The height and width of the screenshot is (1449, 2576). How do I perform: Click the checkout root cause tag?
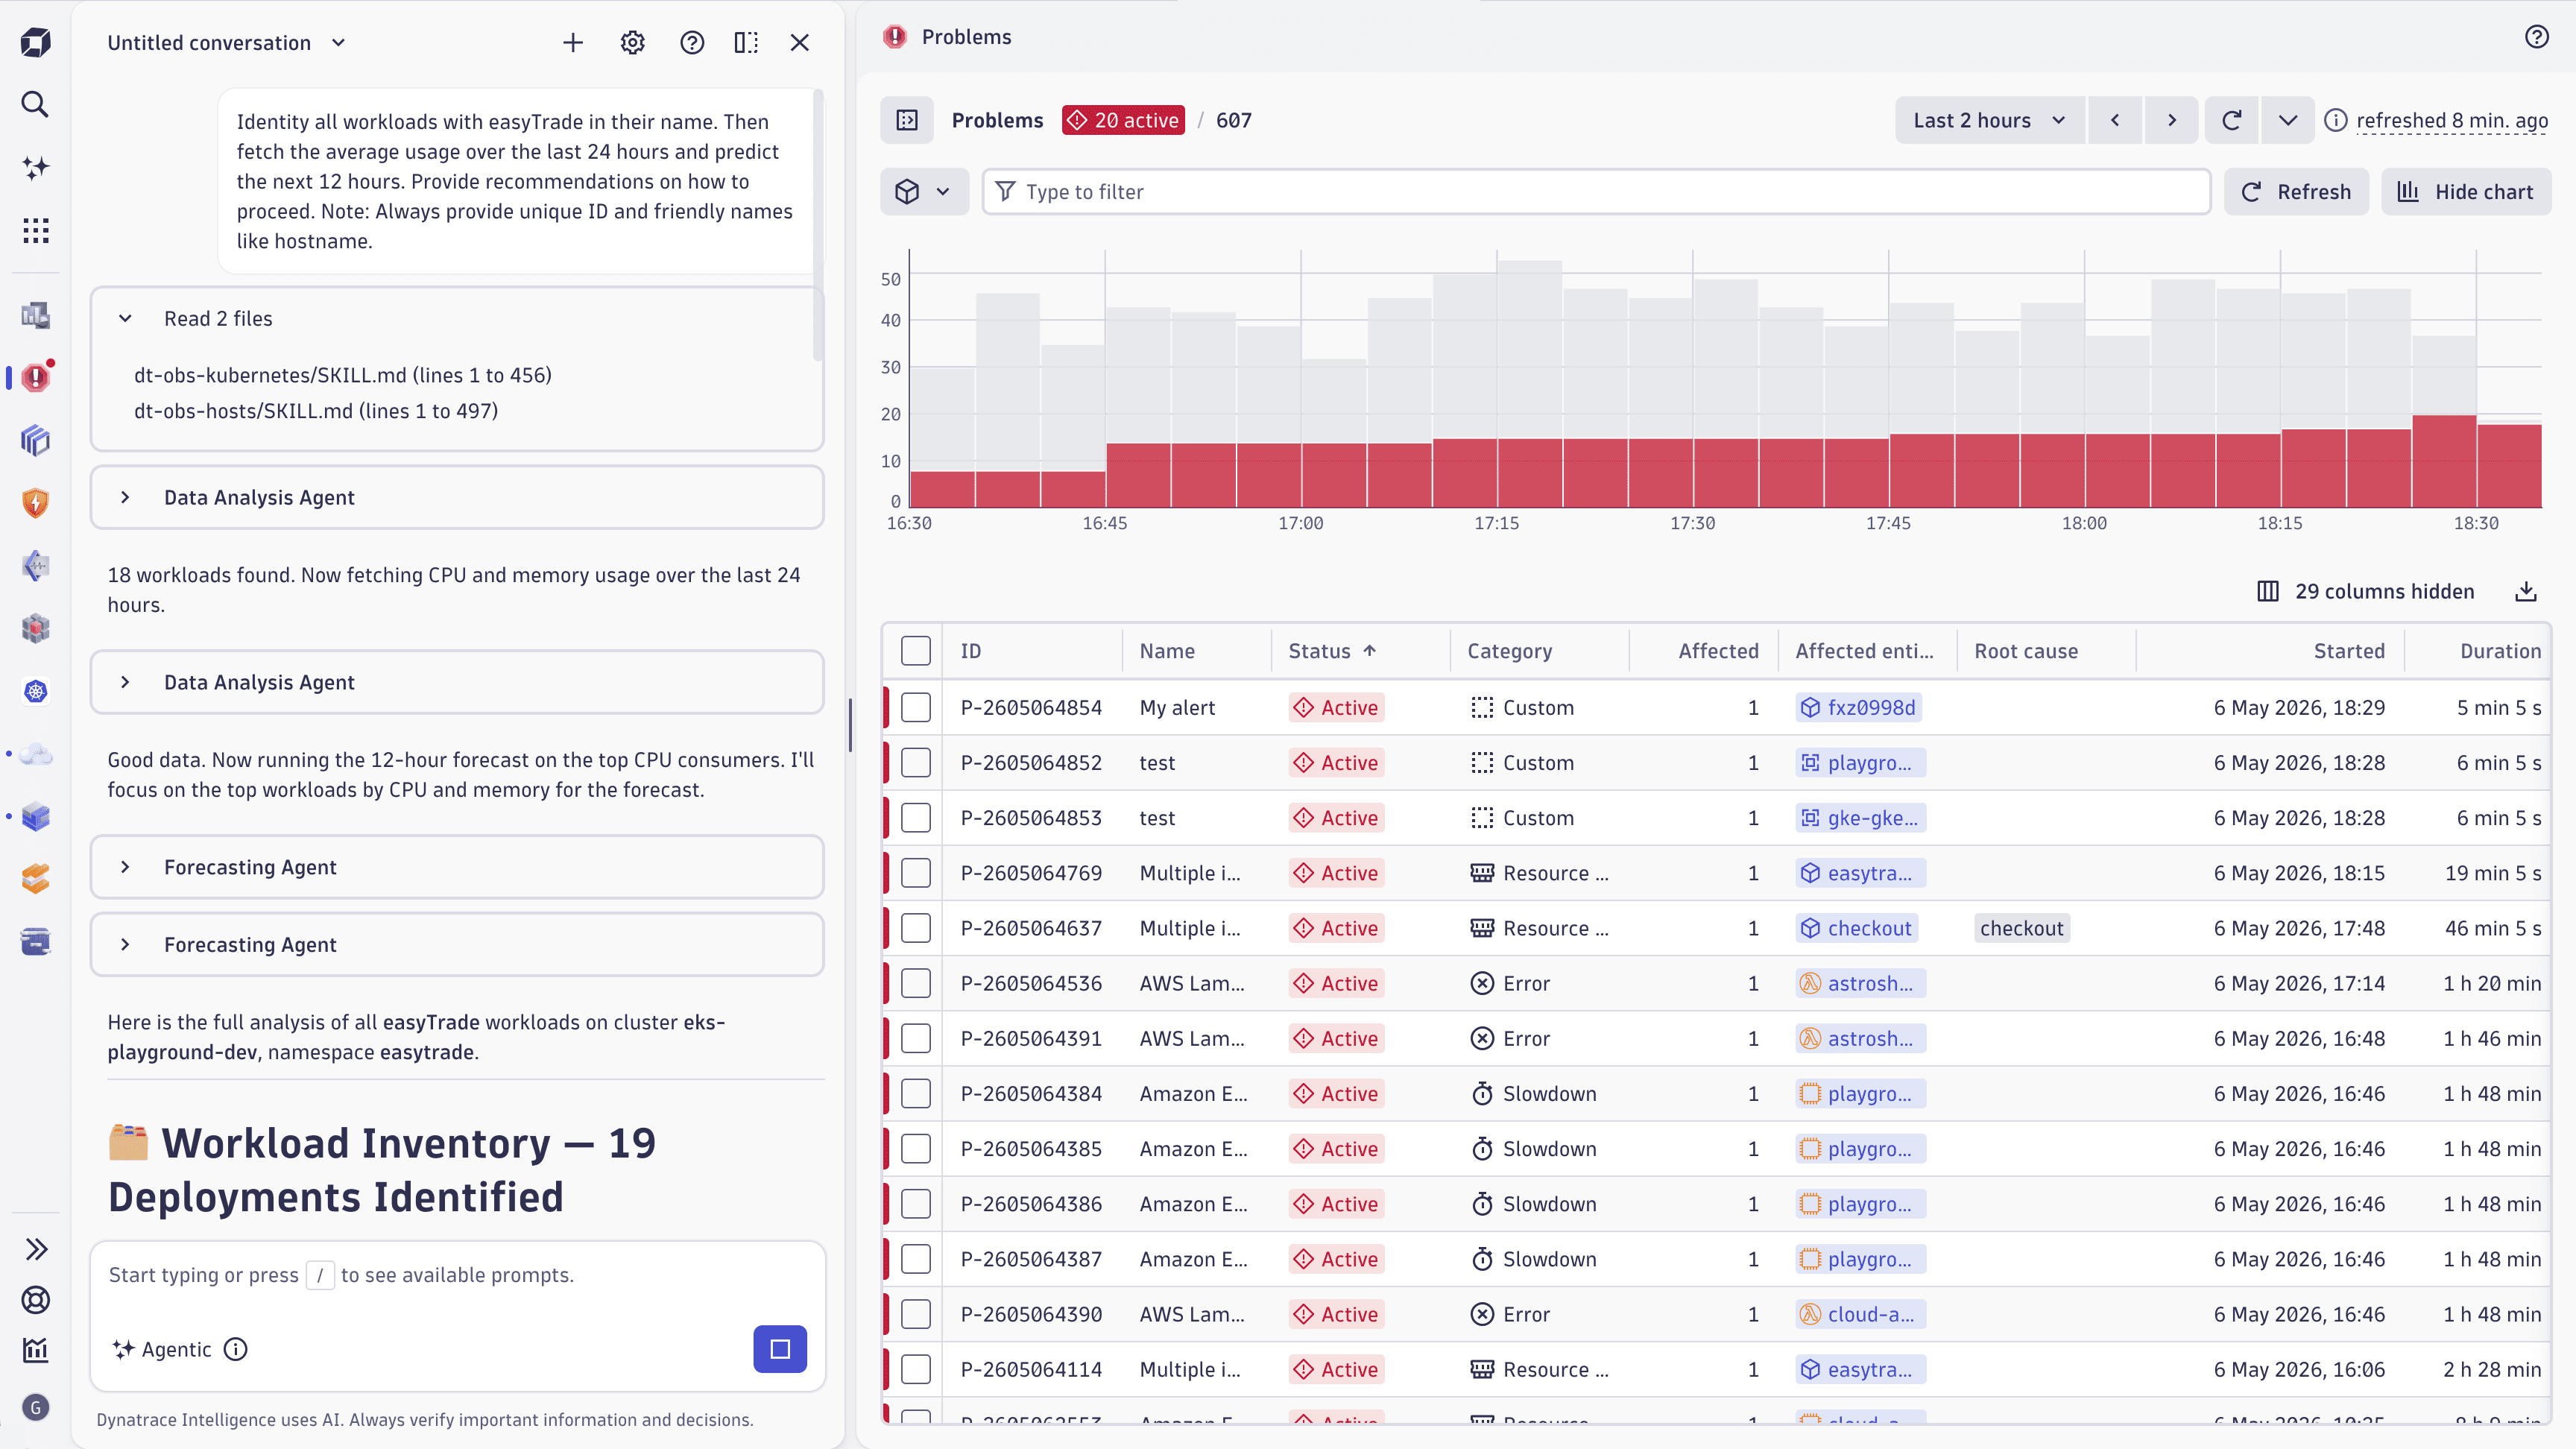click(2021, 928)
